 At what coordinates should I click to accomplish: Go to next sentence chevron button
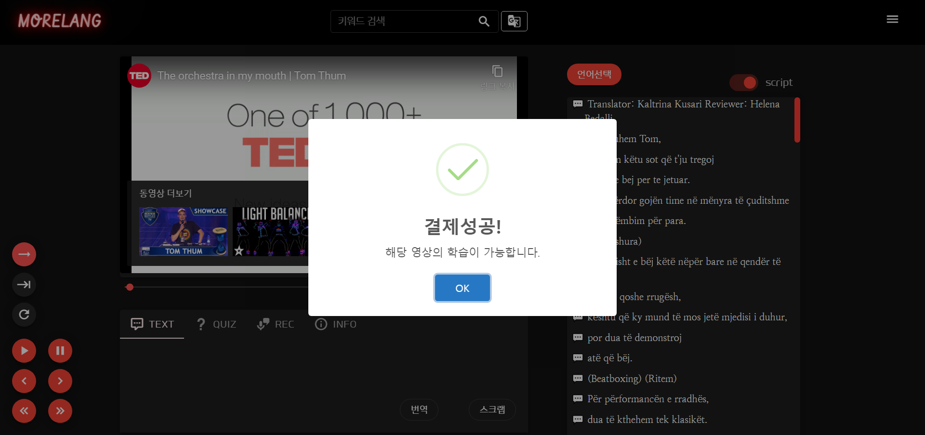[x=60, y=381]
